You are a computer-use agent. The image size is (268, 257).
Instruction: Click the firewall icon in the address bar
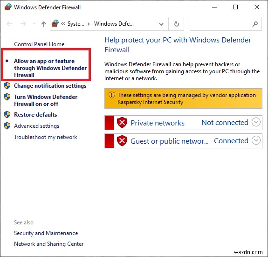tap(55, 23)
